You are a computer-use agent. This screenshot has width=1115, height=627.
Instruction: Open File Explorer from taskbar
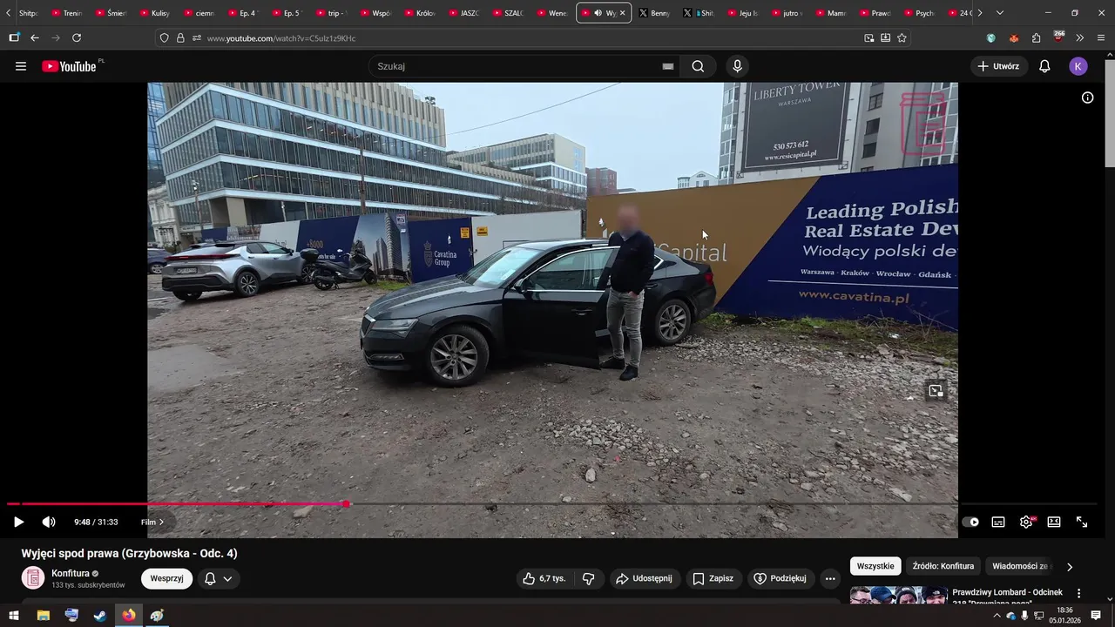[43, 615]
